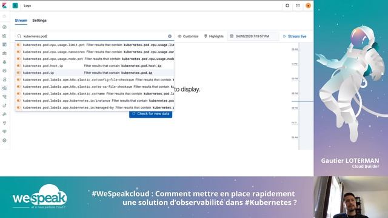Select suggestion ending config-file-checksum

(95, 79)
